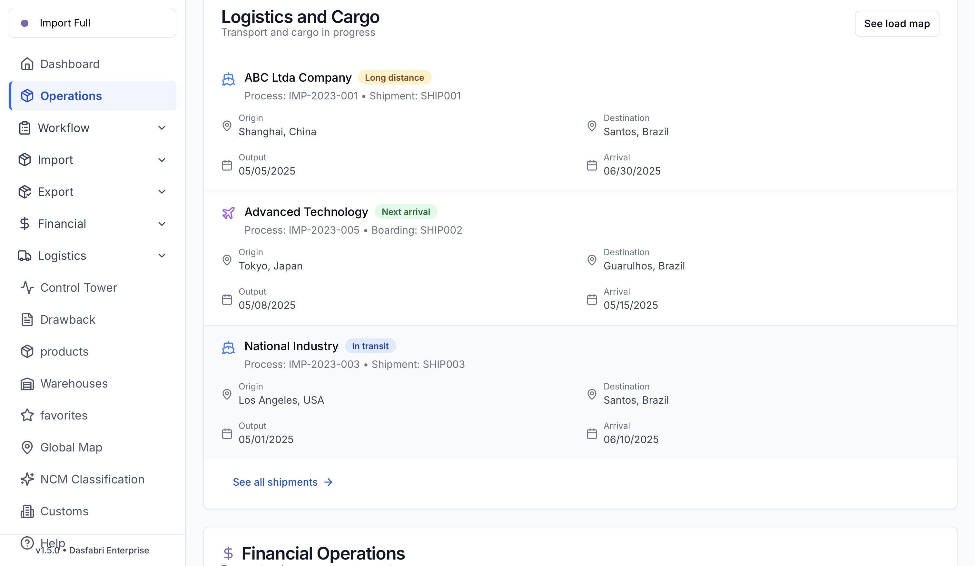Expand the Logistics submenu chevron

click(x=162, y=256)
